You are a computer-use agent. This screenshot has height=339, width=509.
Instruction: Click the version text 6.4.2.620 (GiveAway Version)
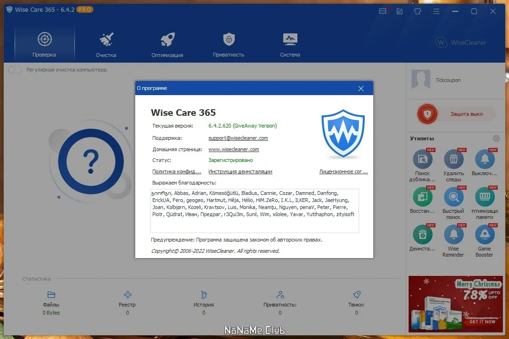[243, 126]
